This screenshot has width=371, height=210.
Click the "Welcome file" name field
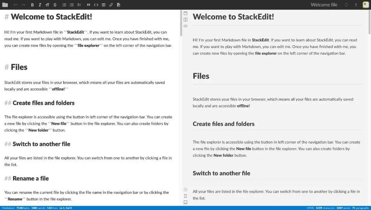click(x=324, y=5)
